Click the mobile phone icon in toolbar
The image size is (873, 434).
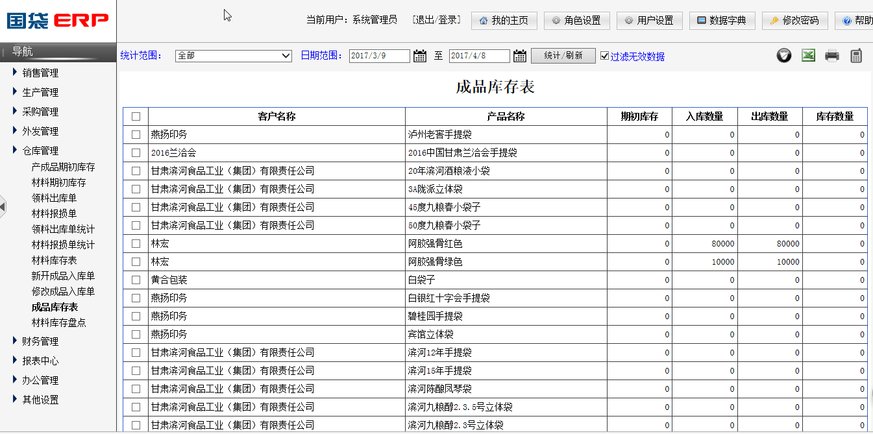pyautogui.click(x=856, y=56)
